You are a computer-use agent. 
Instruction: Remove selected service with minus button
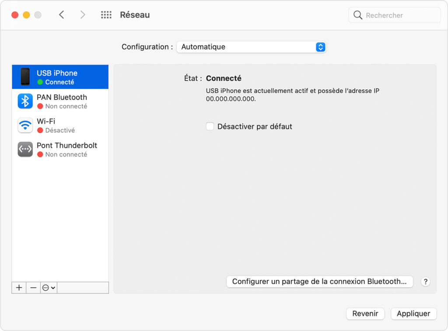pos(33,288)
